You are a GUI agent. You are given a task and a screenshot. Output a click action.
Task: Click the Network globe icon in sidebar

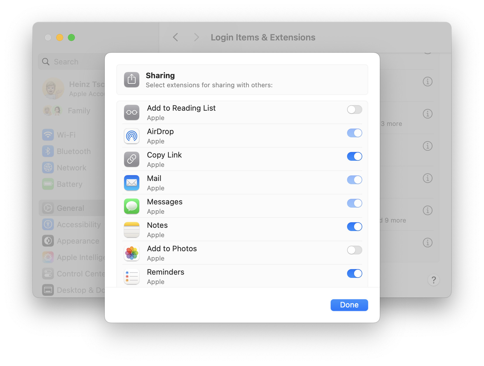click(48, 167)
